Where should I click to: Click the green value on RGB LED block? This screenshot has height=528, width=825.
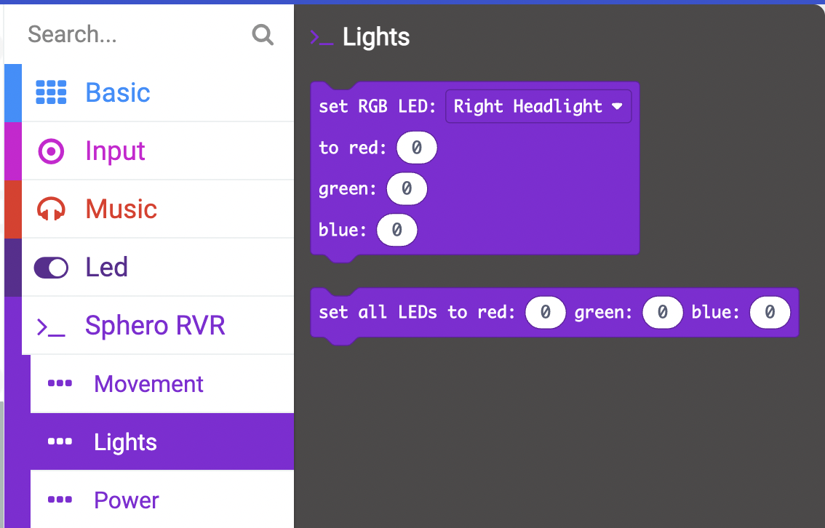(407, 188)
